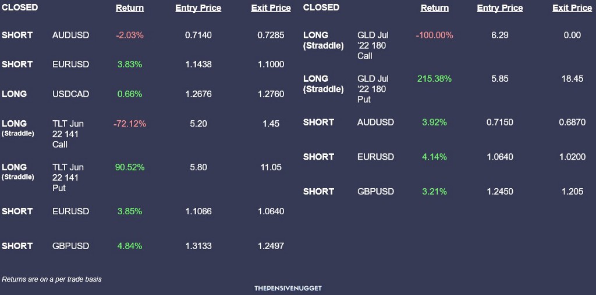Click the TLT Jun 22 141 Put entry

68,178
